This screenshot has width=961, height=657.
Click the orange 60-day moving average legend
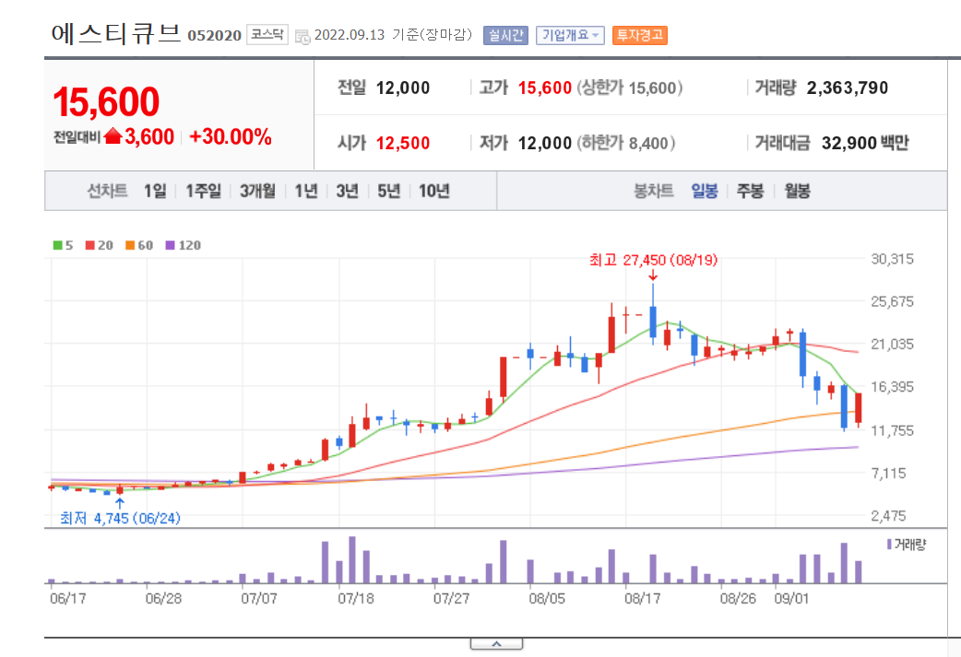click(139, 245)
